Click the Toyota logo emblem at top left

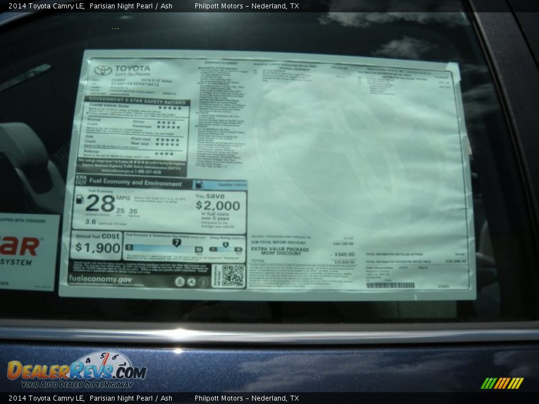tap(102, 70)
